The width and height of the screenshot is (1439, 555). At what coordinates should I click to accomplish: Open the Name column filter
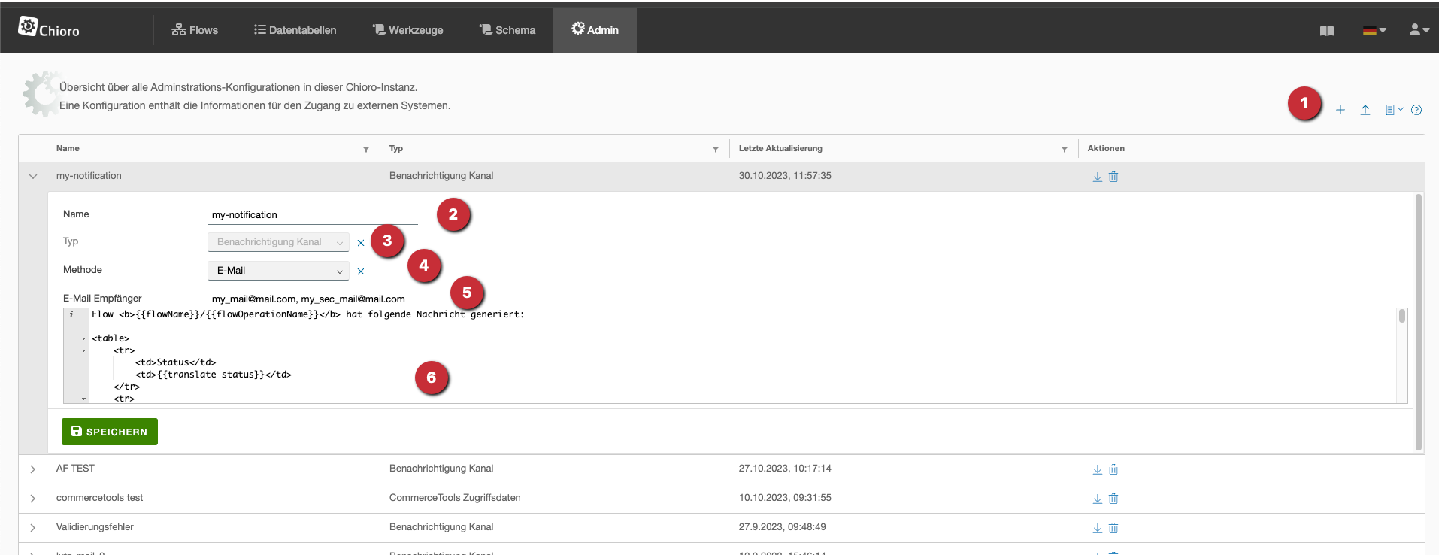click(366, 150)
